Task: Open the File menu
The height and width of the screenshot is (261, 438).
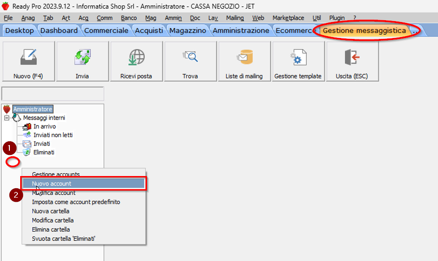Action: point(8,18)
